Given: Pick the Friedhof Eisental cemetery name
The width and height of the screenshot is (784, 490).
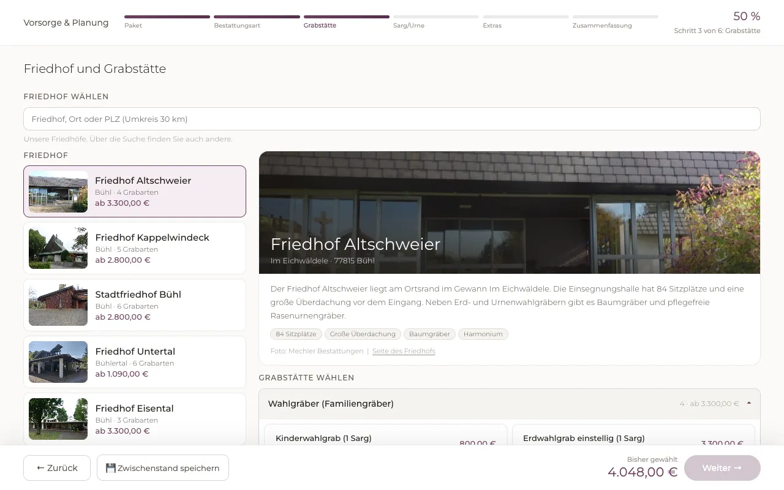Looking at the screenshot, I should (135, 409).
